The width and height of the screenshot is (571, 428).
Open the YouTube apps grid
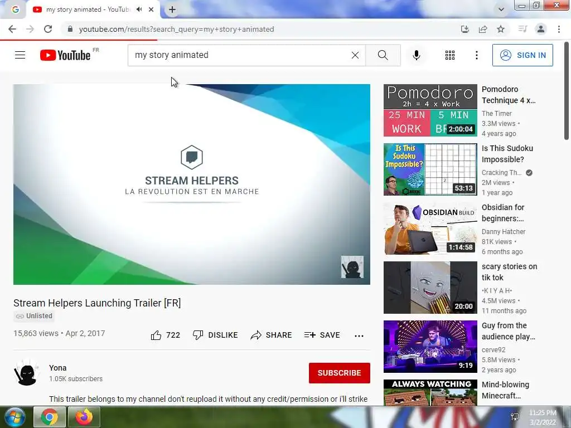coord(450,55)
